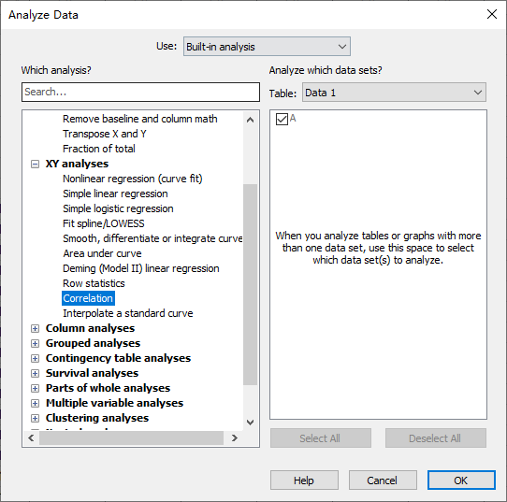This screenshot has height=502, width=507.
Task: Select Simple linear regression
Action: [x=115, y=194]
